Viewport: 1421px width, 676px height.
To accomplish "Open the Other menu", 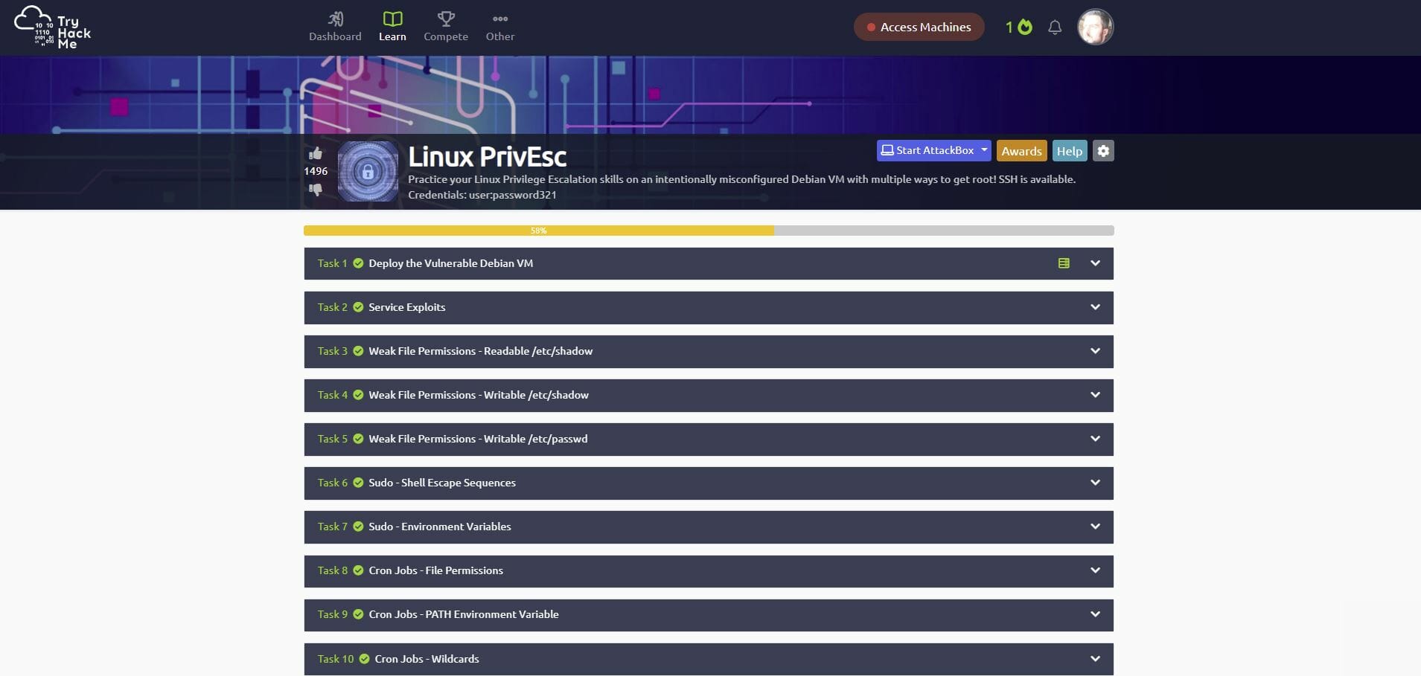I will (500, 27).
